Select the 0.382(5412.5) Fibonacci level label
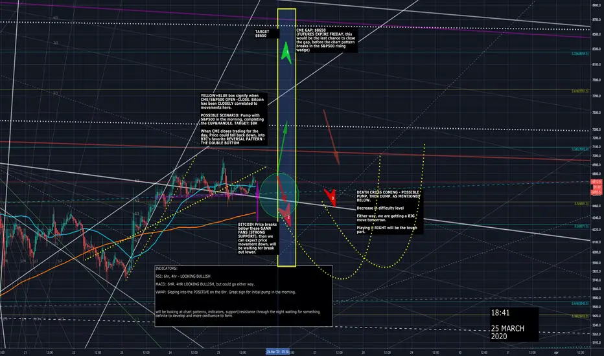Viewport: 604px width, 356px height. pyautogui.click(x=580, y=316)
